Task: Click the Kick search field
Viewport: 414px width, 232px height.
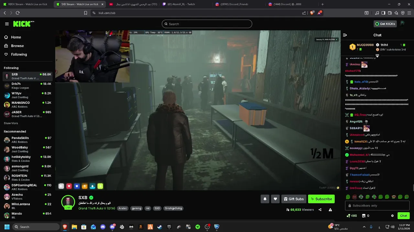Action: [207, 24]
